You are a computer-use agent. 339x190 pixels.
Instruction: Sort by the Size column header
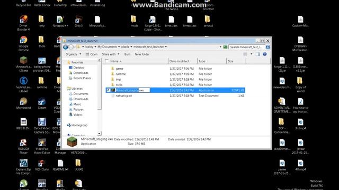point(236,61)
